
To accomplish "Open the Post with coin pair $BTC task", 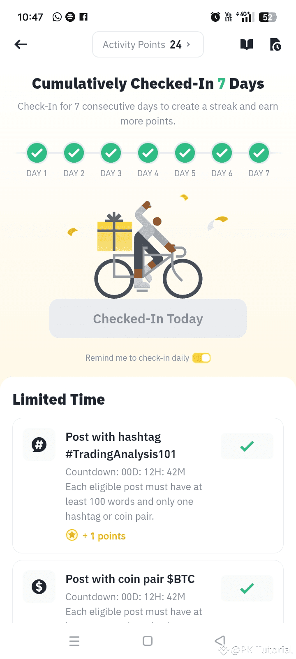I will tap(130, 579).
